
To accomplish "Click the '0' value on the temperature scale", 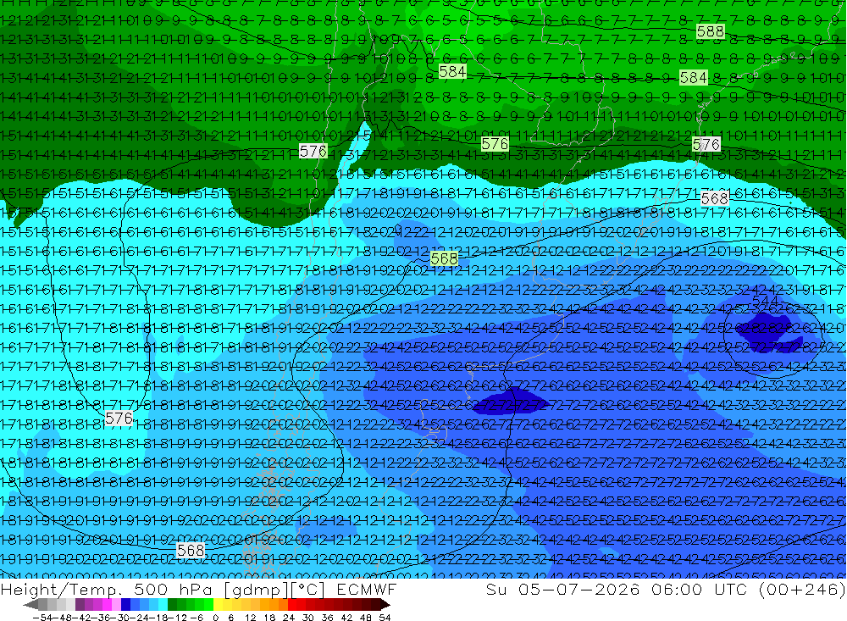I will coord(215,618).
